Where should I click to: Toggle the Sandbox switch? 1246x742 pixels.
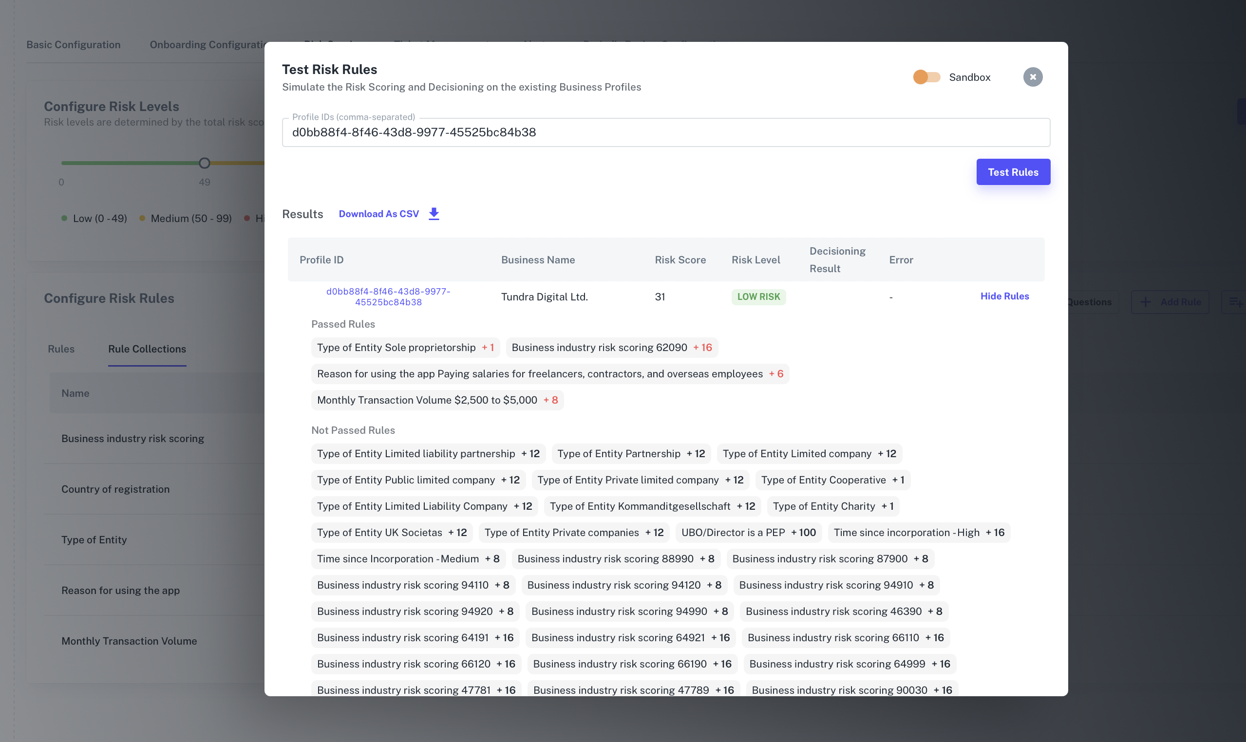coord(926,77)
